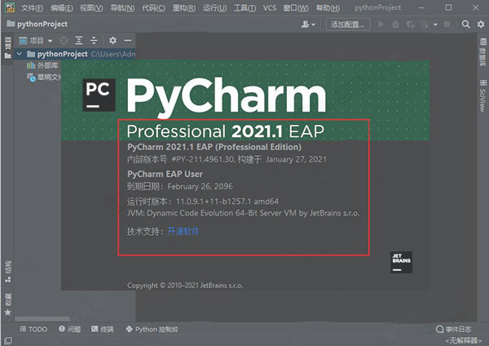Click the Expand All icon in project panel
The width and height of the screenshot is (489, 346).
point(79,40)
